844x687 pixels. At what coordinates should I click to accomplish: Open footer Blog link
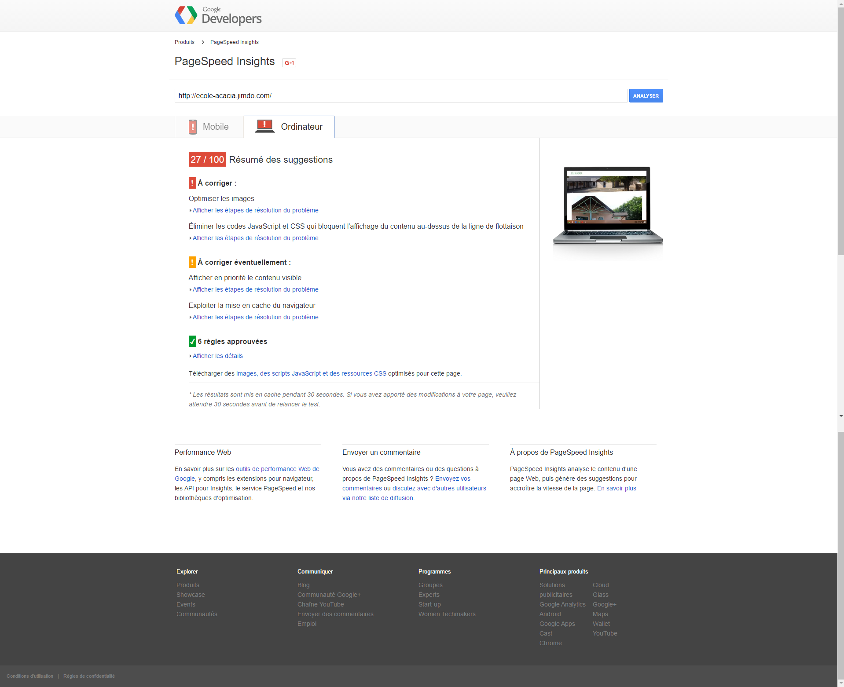[x=304, y=585]
